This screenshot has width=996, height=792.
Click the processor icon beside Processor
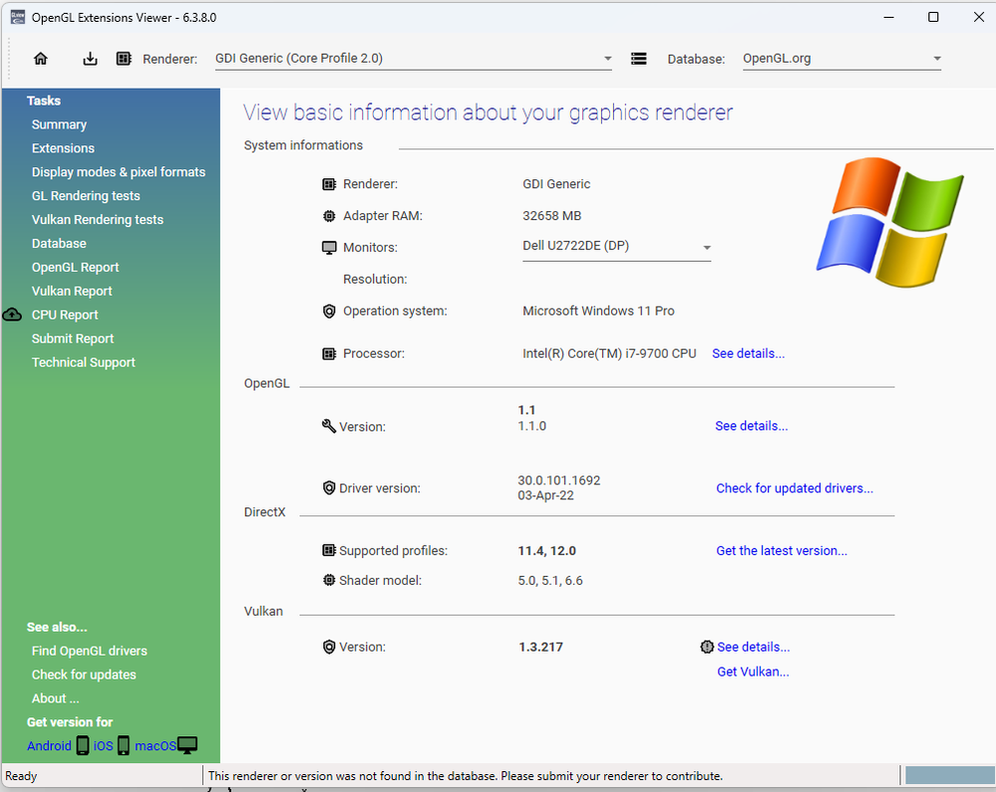[329, 354]
